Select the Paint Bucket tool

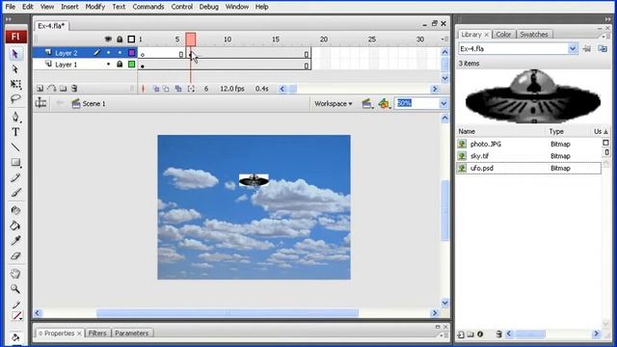pyautogui.click(x=15, y=226)
